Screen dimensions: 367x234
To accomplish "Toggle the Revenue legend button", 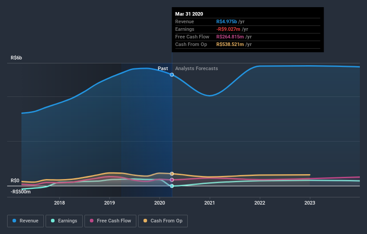I will 25,221.
